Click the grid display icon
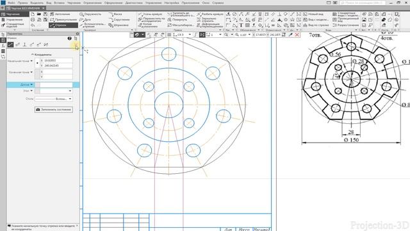The width and height of the screenshot is (410, 231). pos(169,35)
